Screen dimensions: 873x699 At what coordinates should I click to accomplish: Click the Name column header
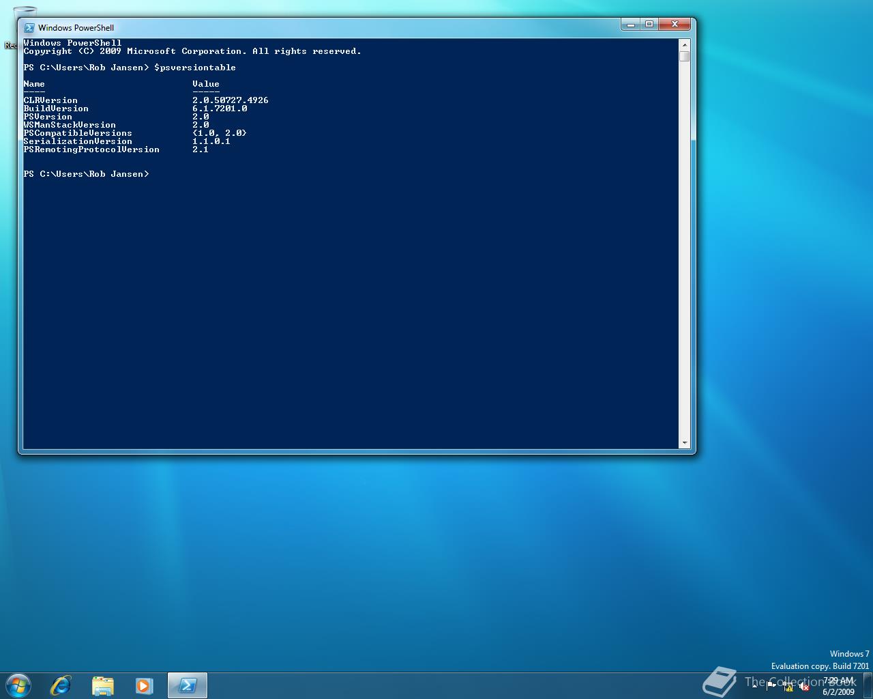pos(34,84)
